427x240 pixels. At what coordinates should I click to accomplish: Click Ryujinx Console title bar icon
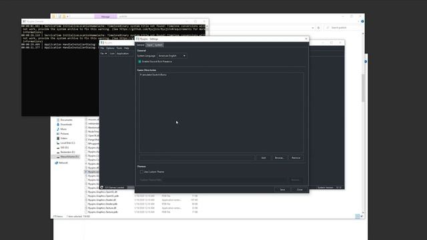pyautogui.click(x=24, y=21)
